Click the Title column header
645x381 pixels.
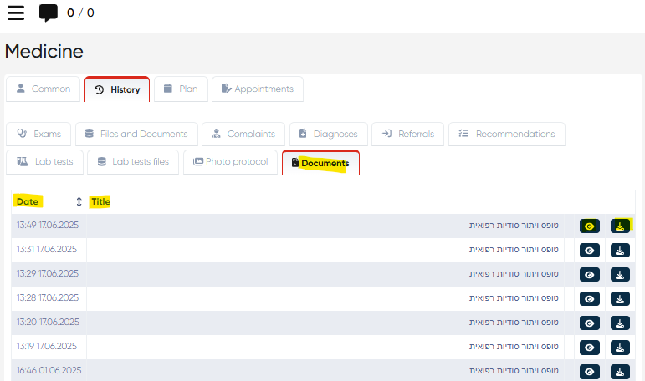click(x=100, y=202)
